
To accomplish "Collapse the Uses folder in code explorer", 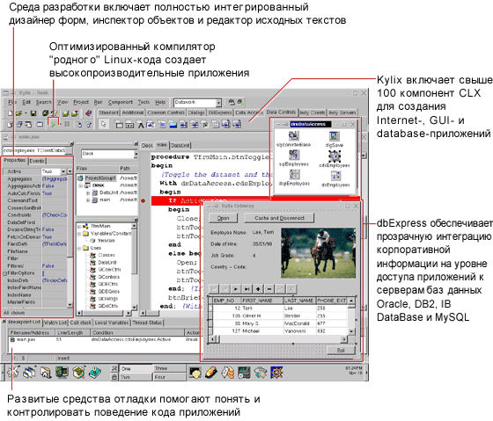I will pyautogui.click(x=79, y=248).
